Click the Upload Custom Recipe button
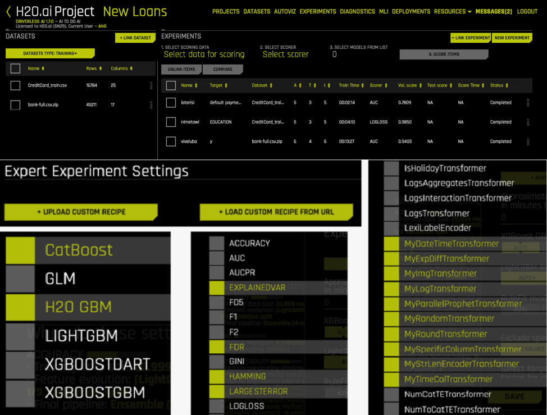The width and height of the screenshot is (547, 415). point(81,212)
